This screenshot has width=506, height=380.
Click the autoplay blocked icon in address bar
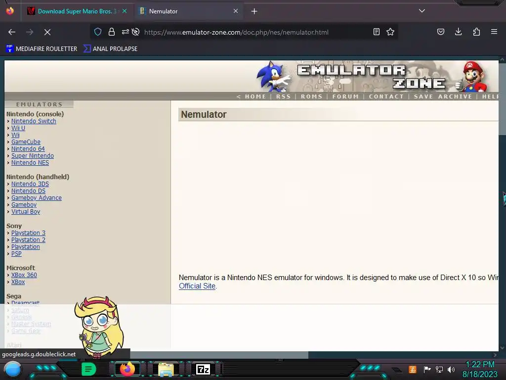[136, 32]
